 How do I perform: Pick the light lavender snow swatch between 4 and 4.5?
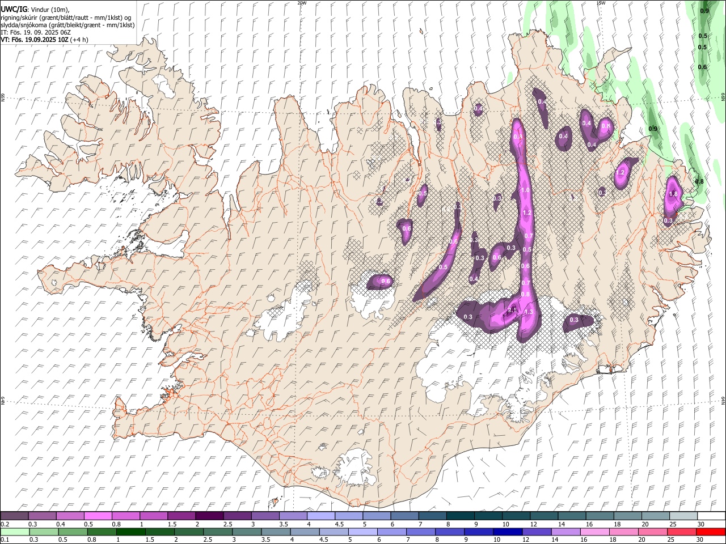click(321, 516)
